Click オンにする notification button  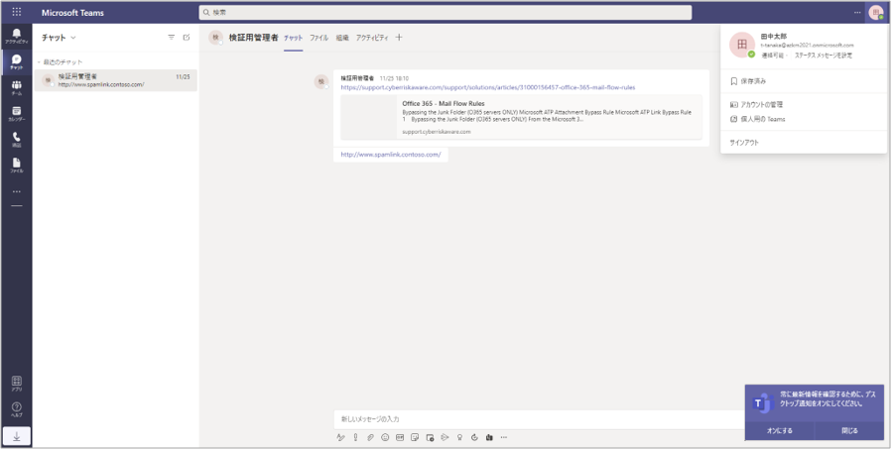coord(780,431)
